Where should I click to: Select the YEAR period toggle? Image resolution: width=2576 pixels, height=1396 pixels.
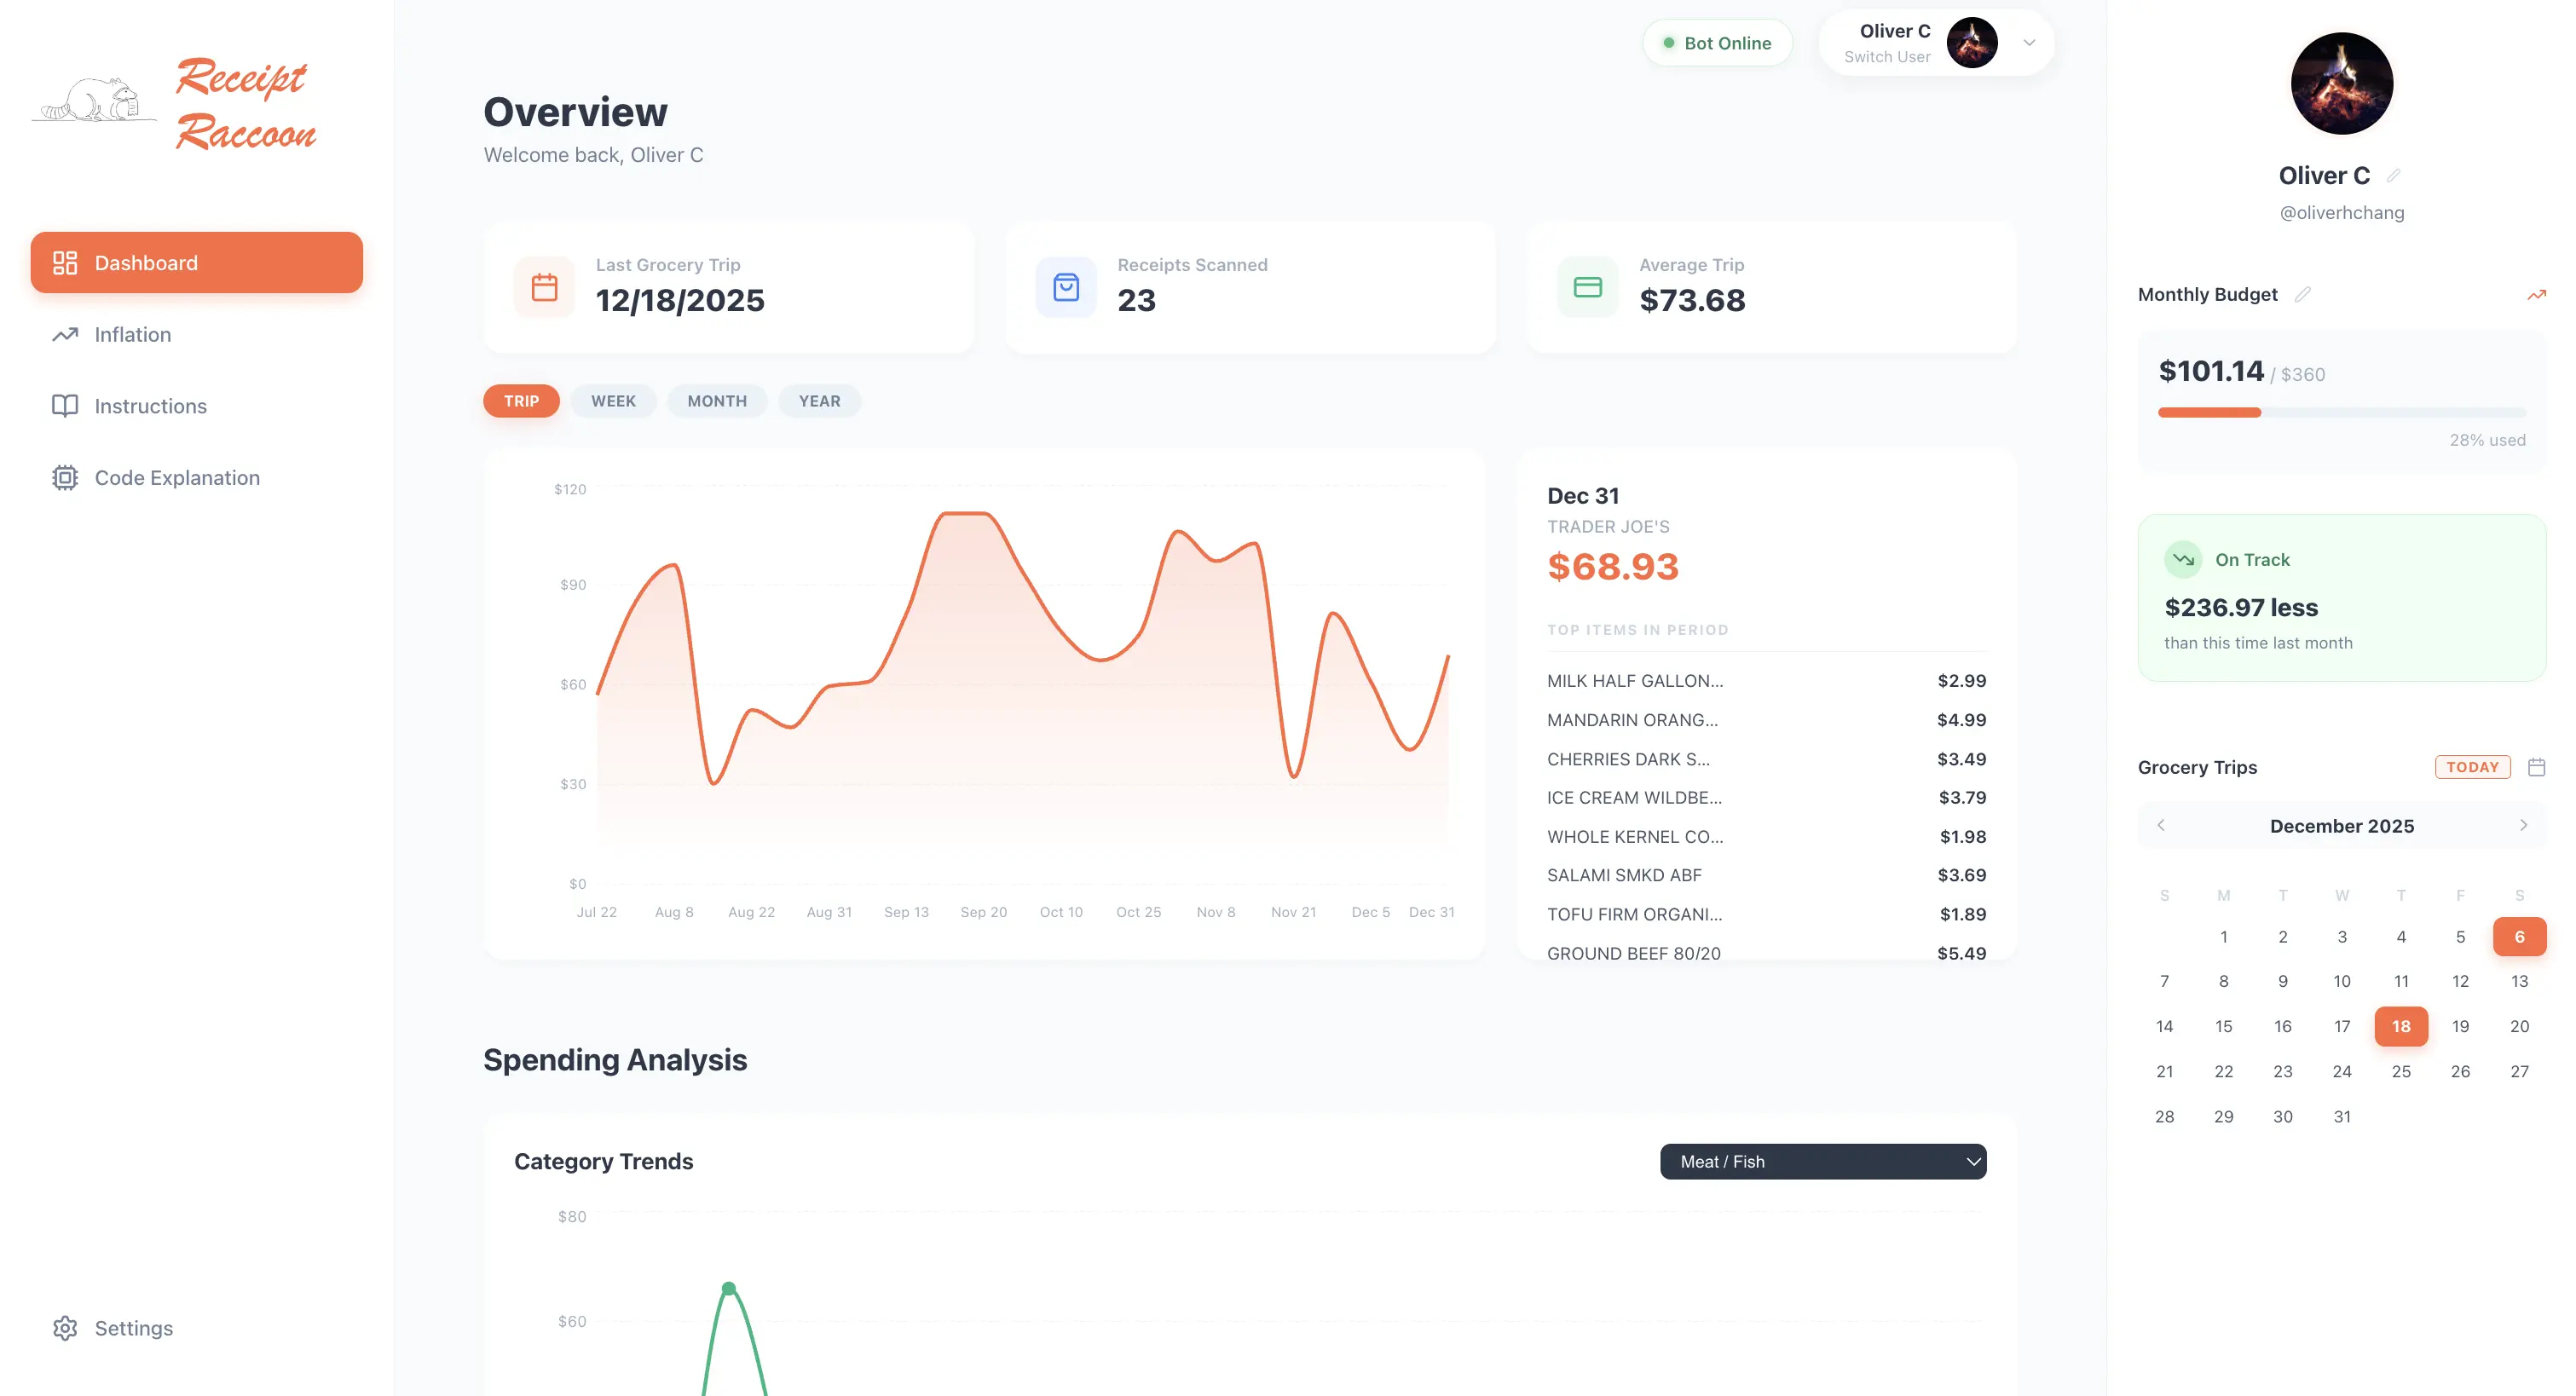tap(819, 401)
